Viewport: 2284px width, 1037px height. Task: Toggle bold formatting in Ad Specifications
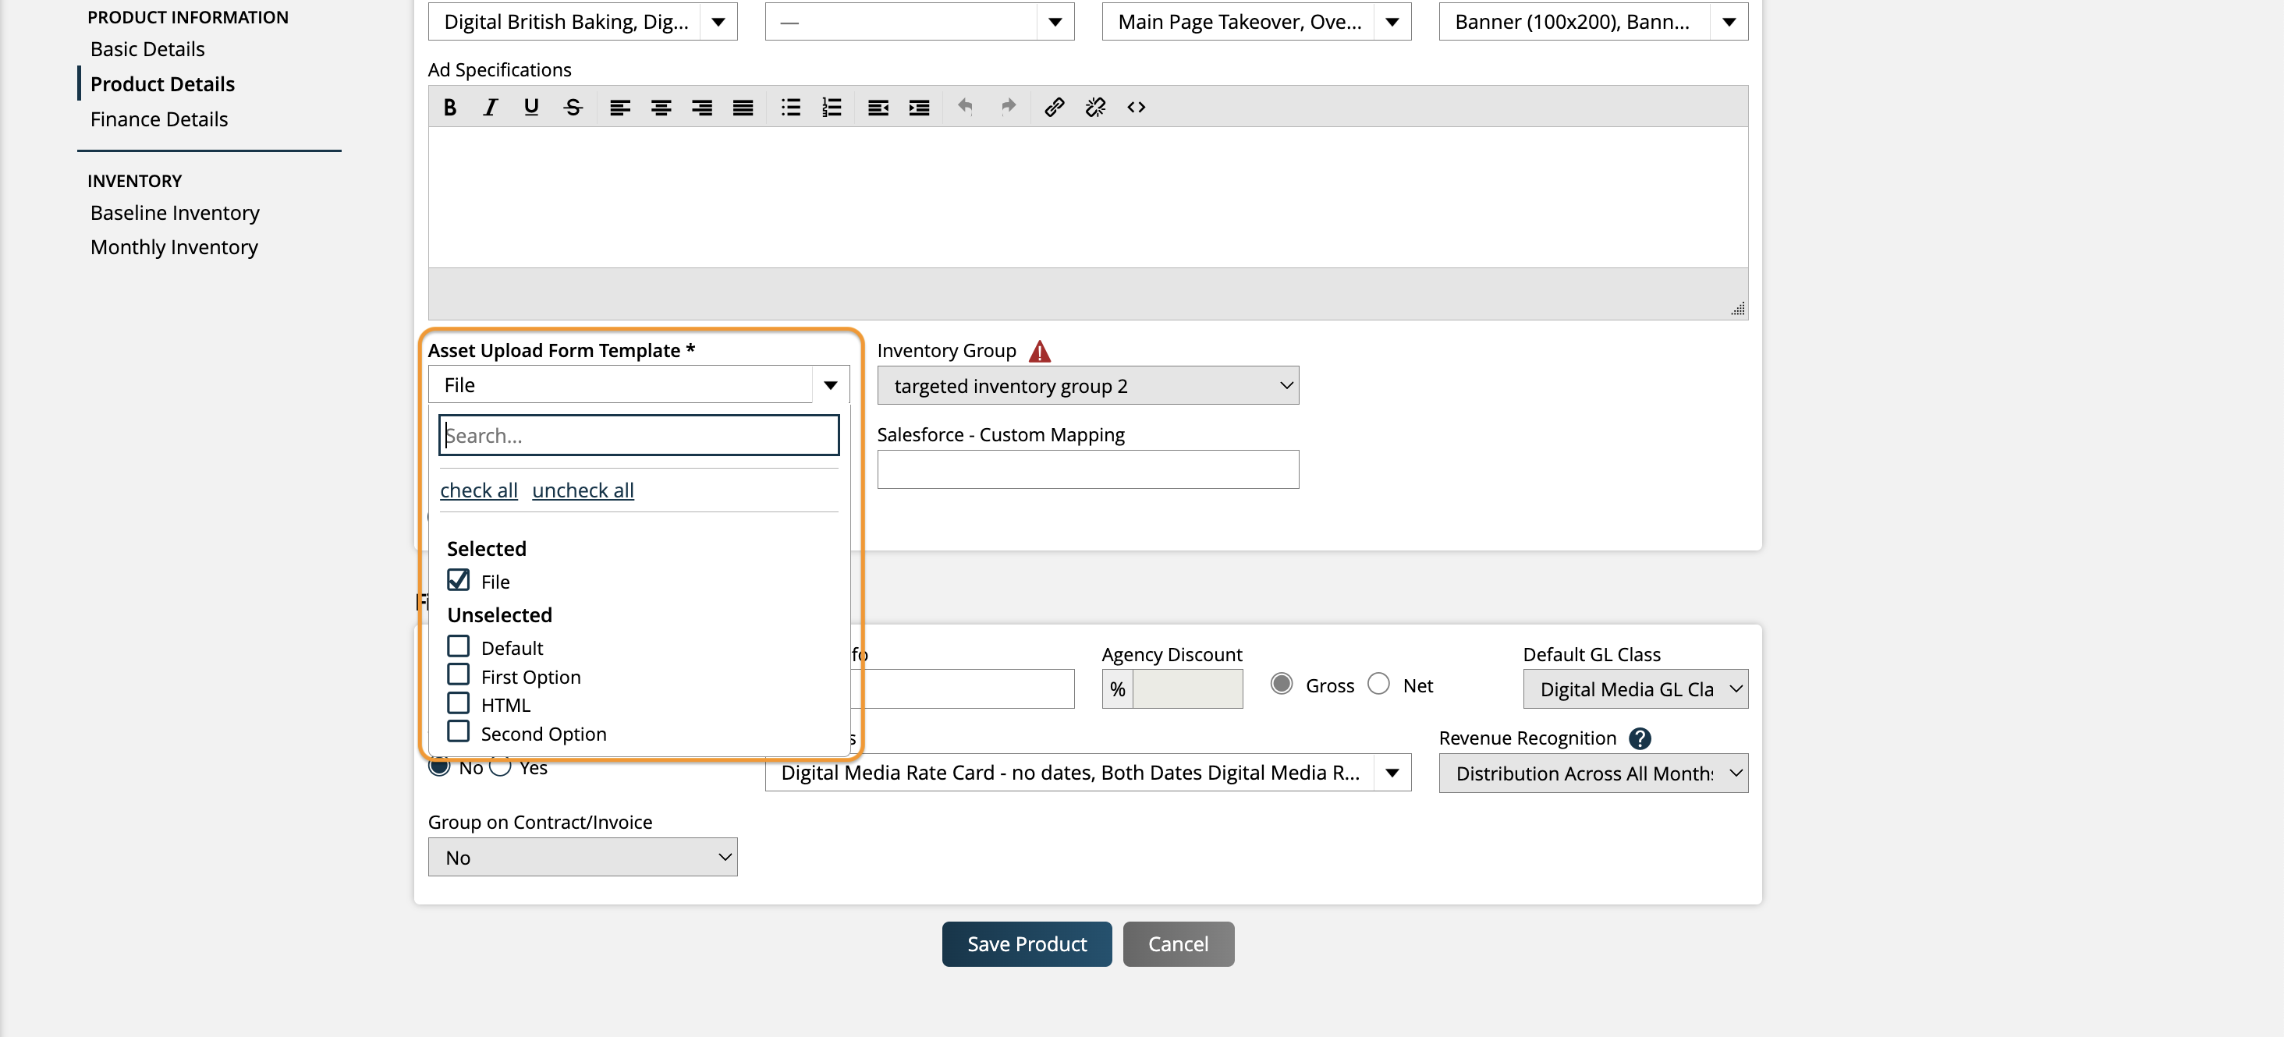[449, 108]
